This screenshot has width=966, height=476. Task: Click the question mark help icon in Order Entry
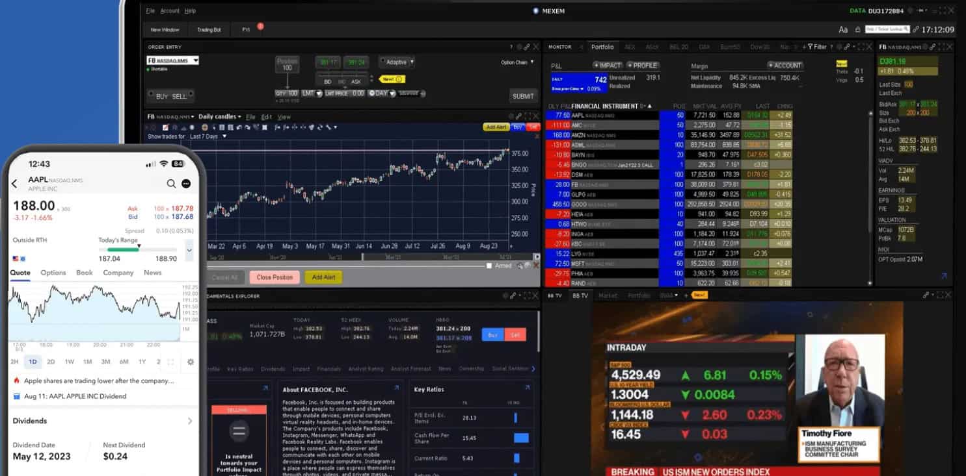[511, 46]
